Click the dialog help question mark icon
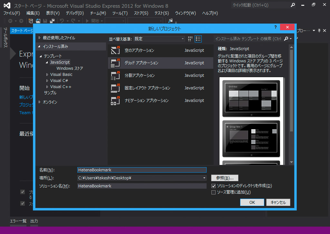 point(276,27)
